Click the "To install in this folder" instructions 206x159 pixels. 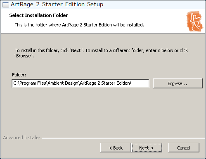pos(101,53)
